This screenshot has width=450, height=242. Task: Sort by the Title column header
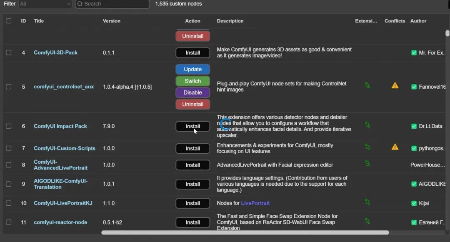pos(39,21)
